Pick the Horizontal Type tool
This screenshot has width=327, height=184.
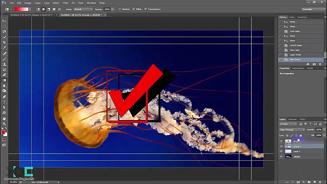pyautogui.click(x=4, y=102)
